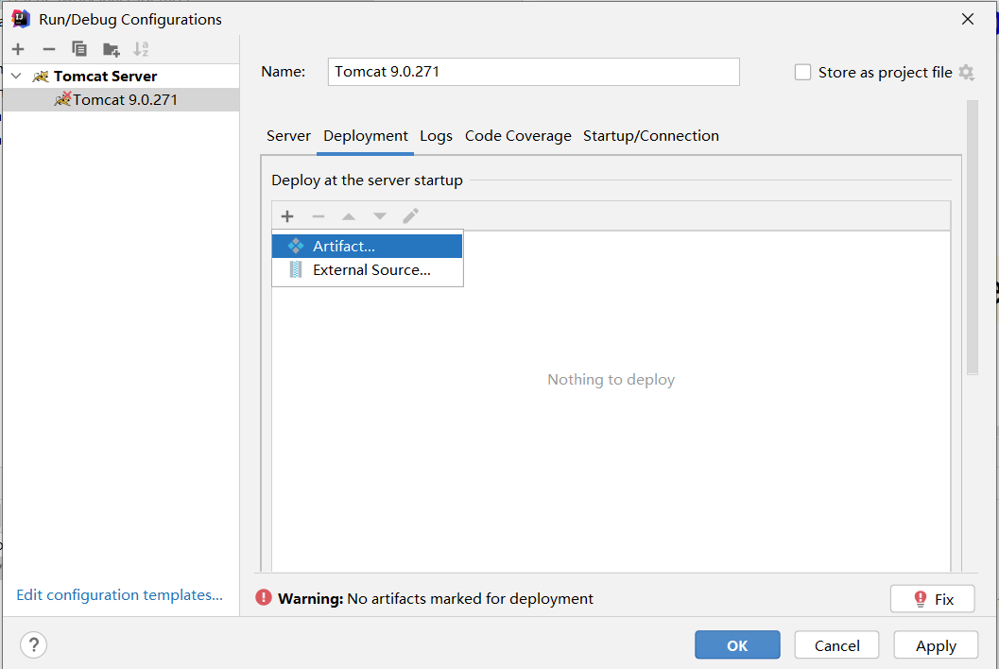Enable Store as project file
This screenshot has height=669, width=999.
pyautogui.click(x=802, y=73)
